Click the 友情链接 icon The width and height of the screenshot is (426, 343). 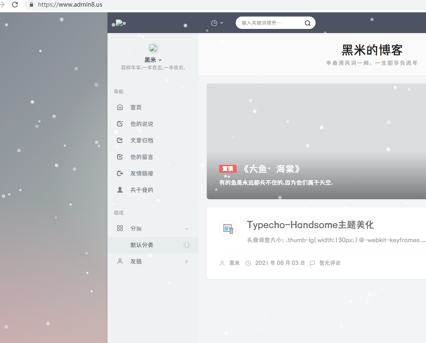point(120,174)
